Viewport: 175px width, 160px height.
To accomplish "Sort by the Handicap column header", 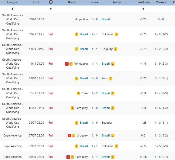I will pyautogui.click(x=143, y=2).
